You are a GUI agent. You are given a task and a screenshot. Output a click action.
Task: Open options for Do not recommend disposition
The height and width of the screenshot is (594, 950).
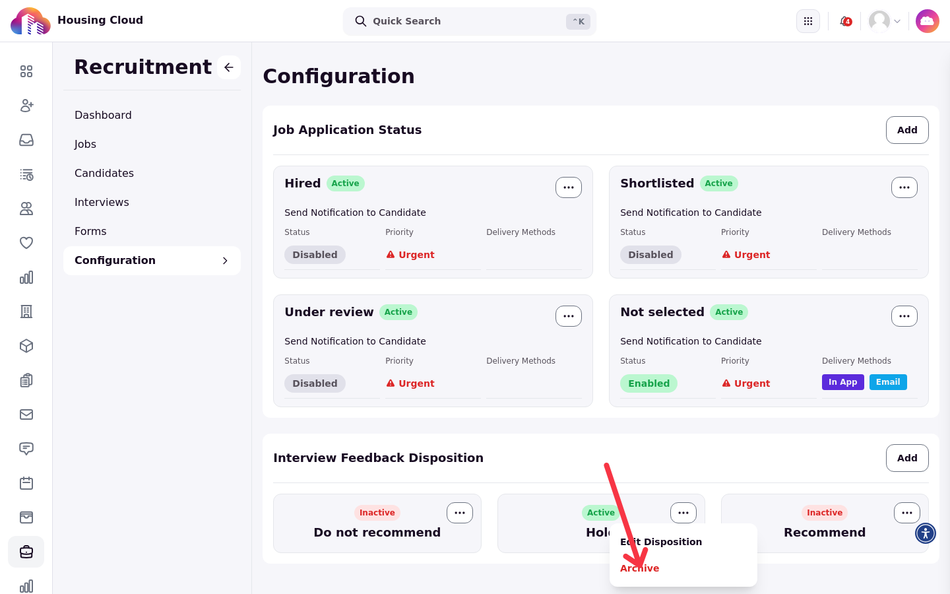click(x=460, y=513)
